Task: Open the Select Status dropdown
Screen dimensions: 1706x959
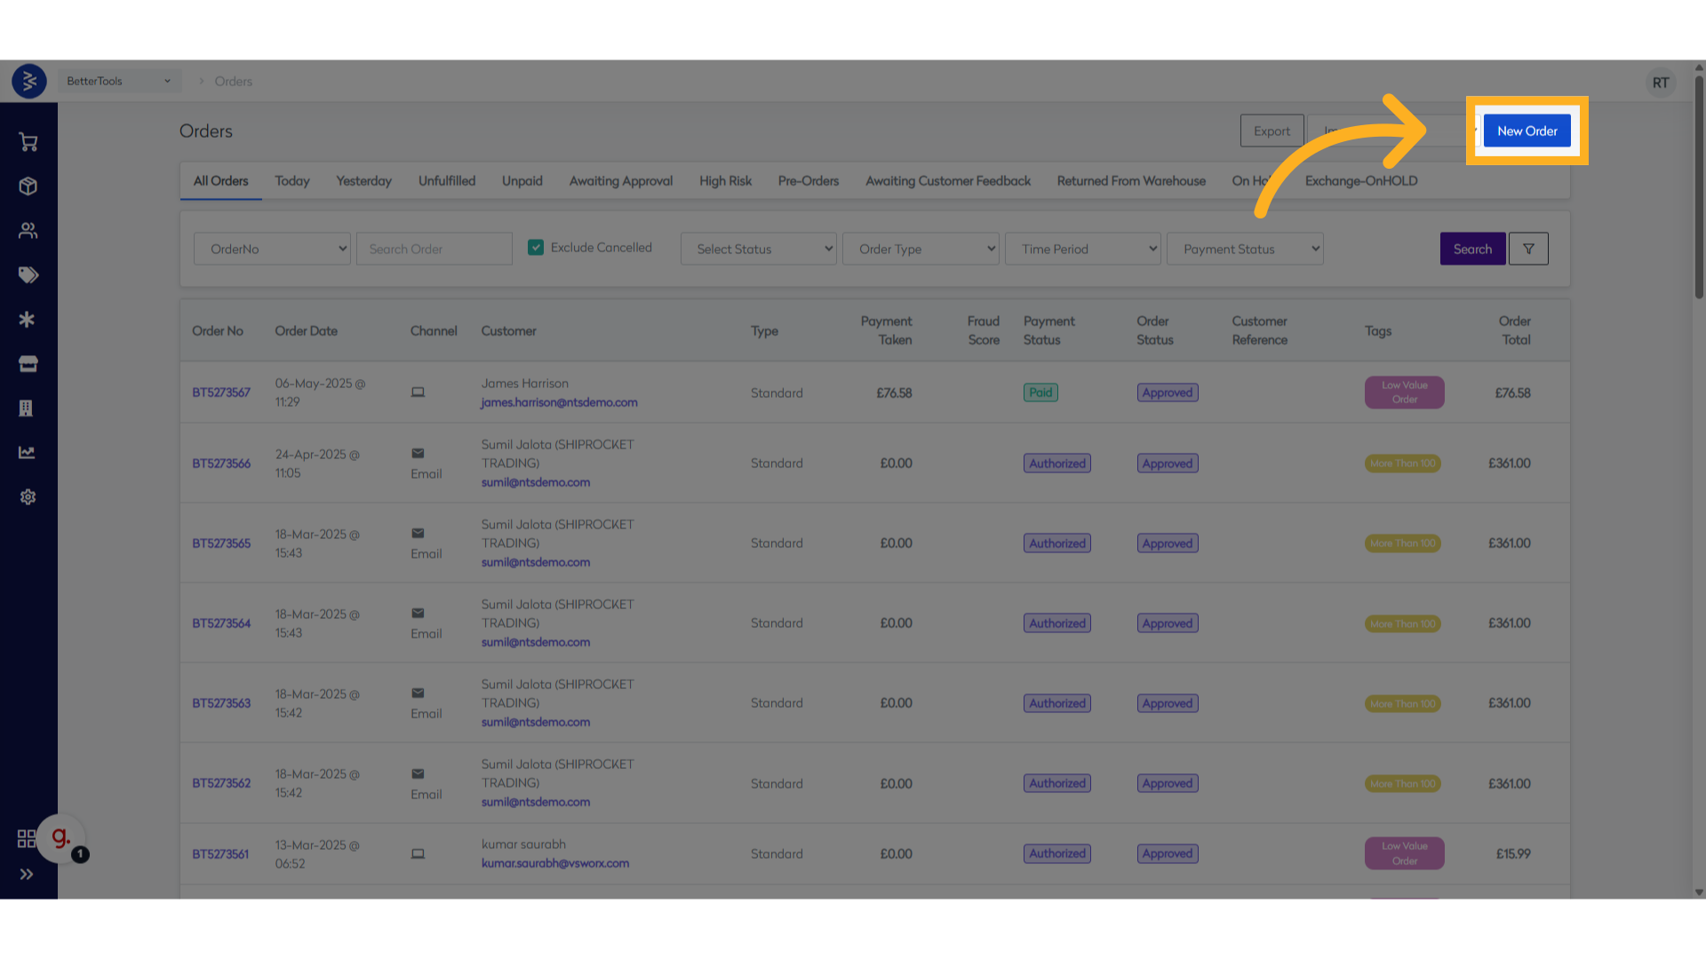Action: (x=758, y=249)
